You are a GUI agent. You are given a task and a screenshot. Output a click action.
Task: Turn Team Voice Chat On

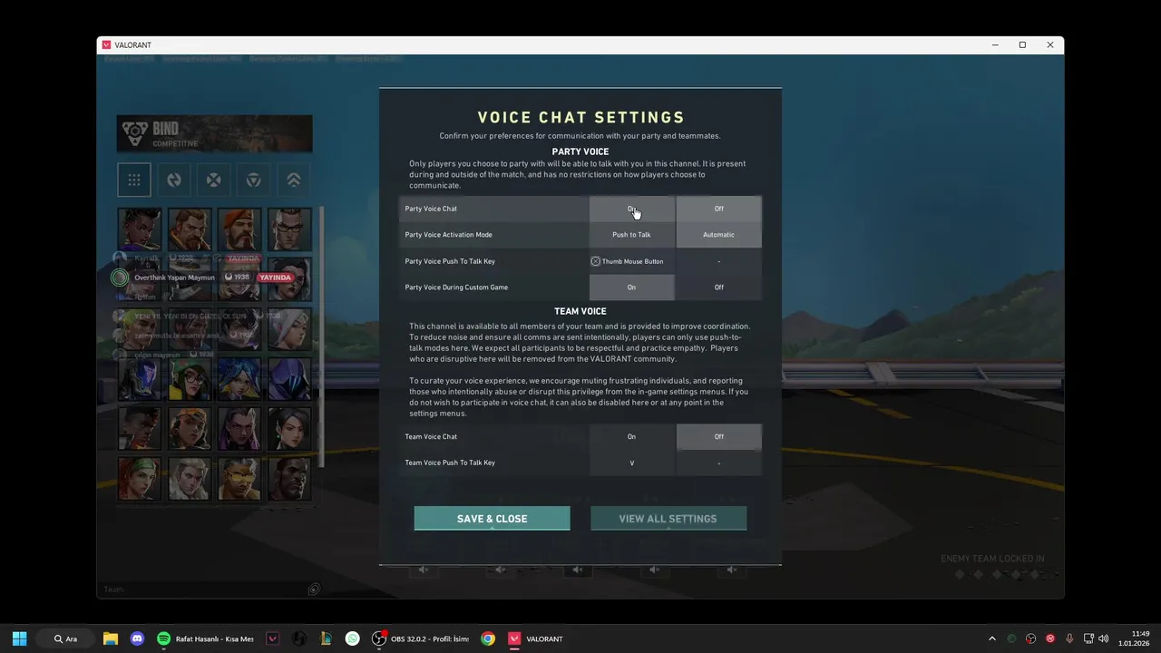(632, 436)
